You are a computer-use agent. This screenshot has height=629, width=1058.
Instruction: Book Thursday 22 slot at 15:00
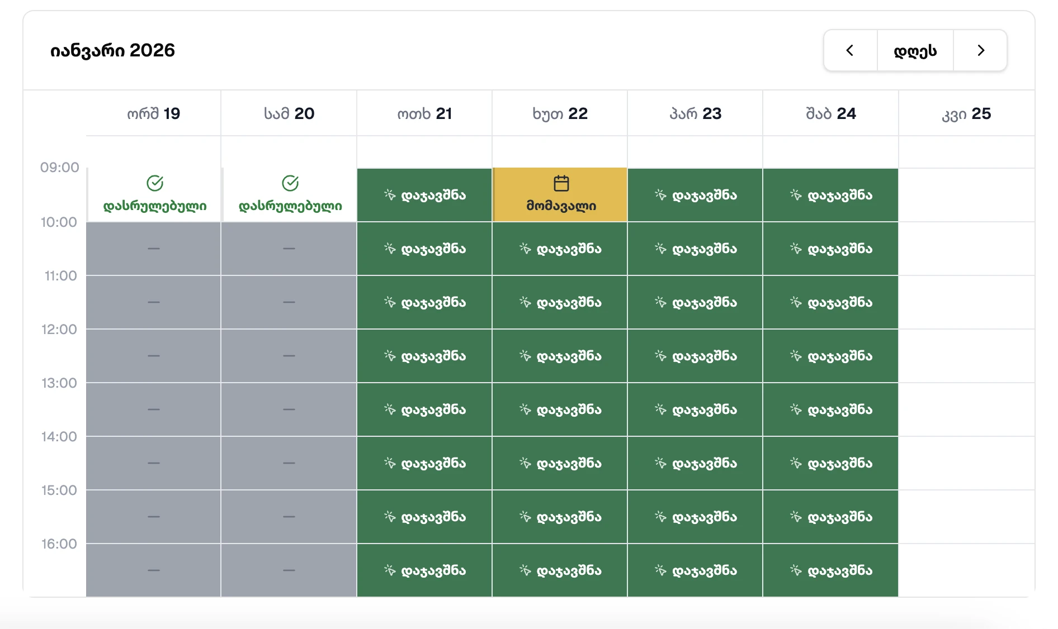click(560, 517)
